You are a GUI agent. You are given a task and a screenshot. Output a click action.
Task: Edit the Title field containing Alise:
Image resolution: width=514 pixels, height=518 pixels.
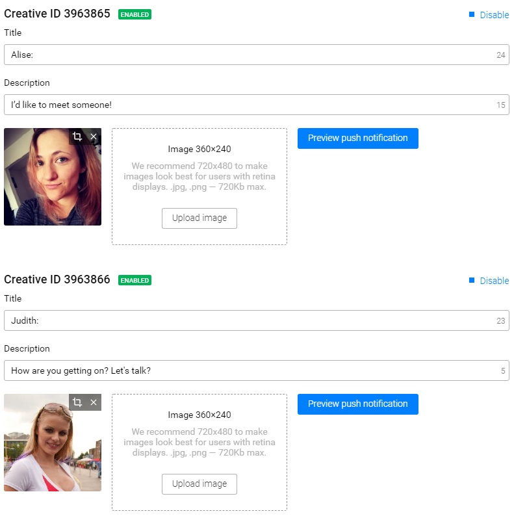click(257, 55)
